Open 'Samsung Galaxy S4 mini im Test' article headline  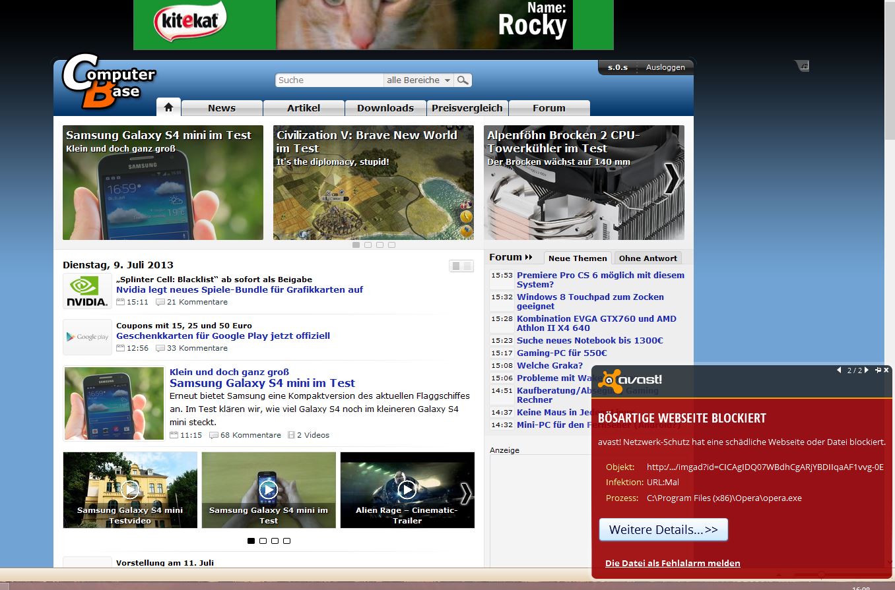(262, 383)
